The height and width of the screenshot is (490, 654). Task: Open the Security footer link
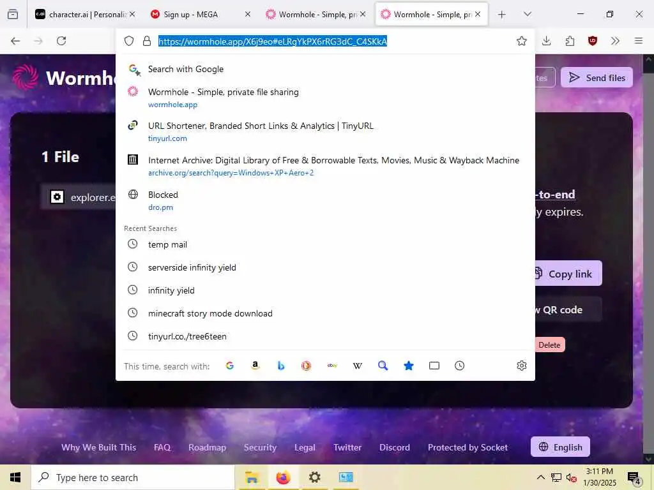pos(261,447)
